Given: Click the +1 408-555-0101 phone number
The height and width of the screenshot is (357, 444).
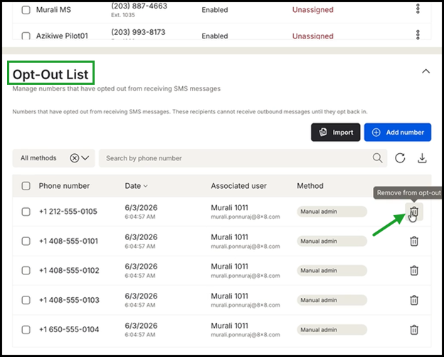Looking at the screenshot, I should [68, 241].
